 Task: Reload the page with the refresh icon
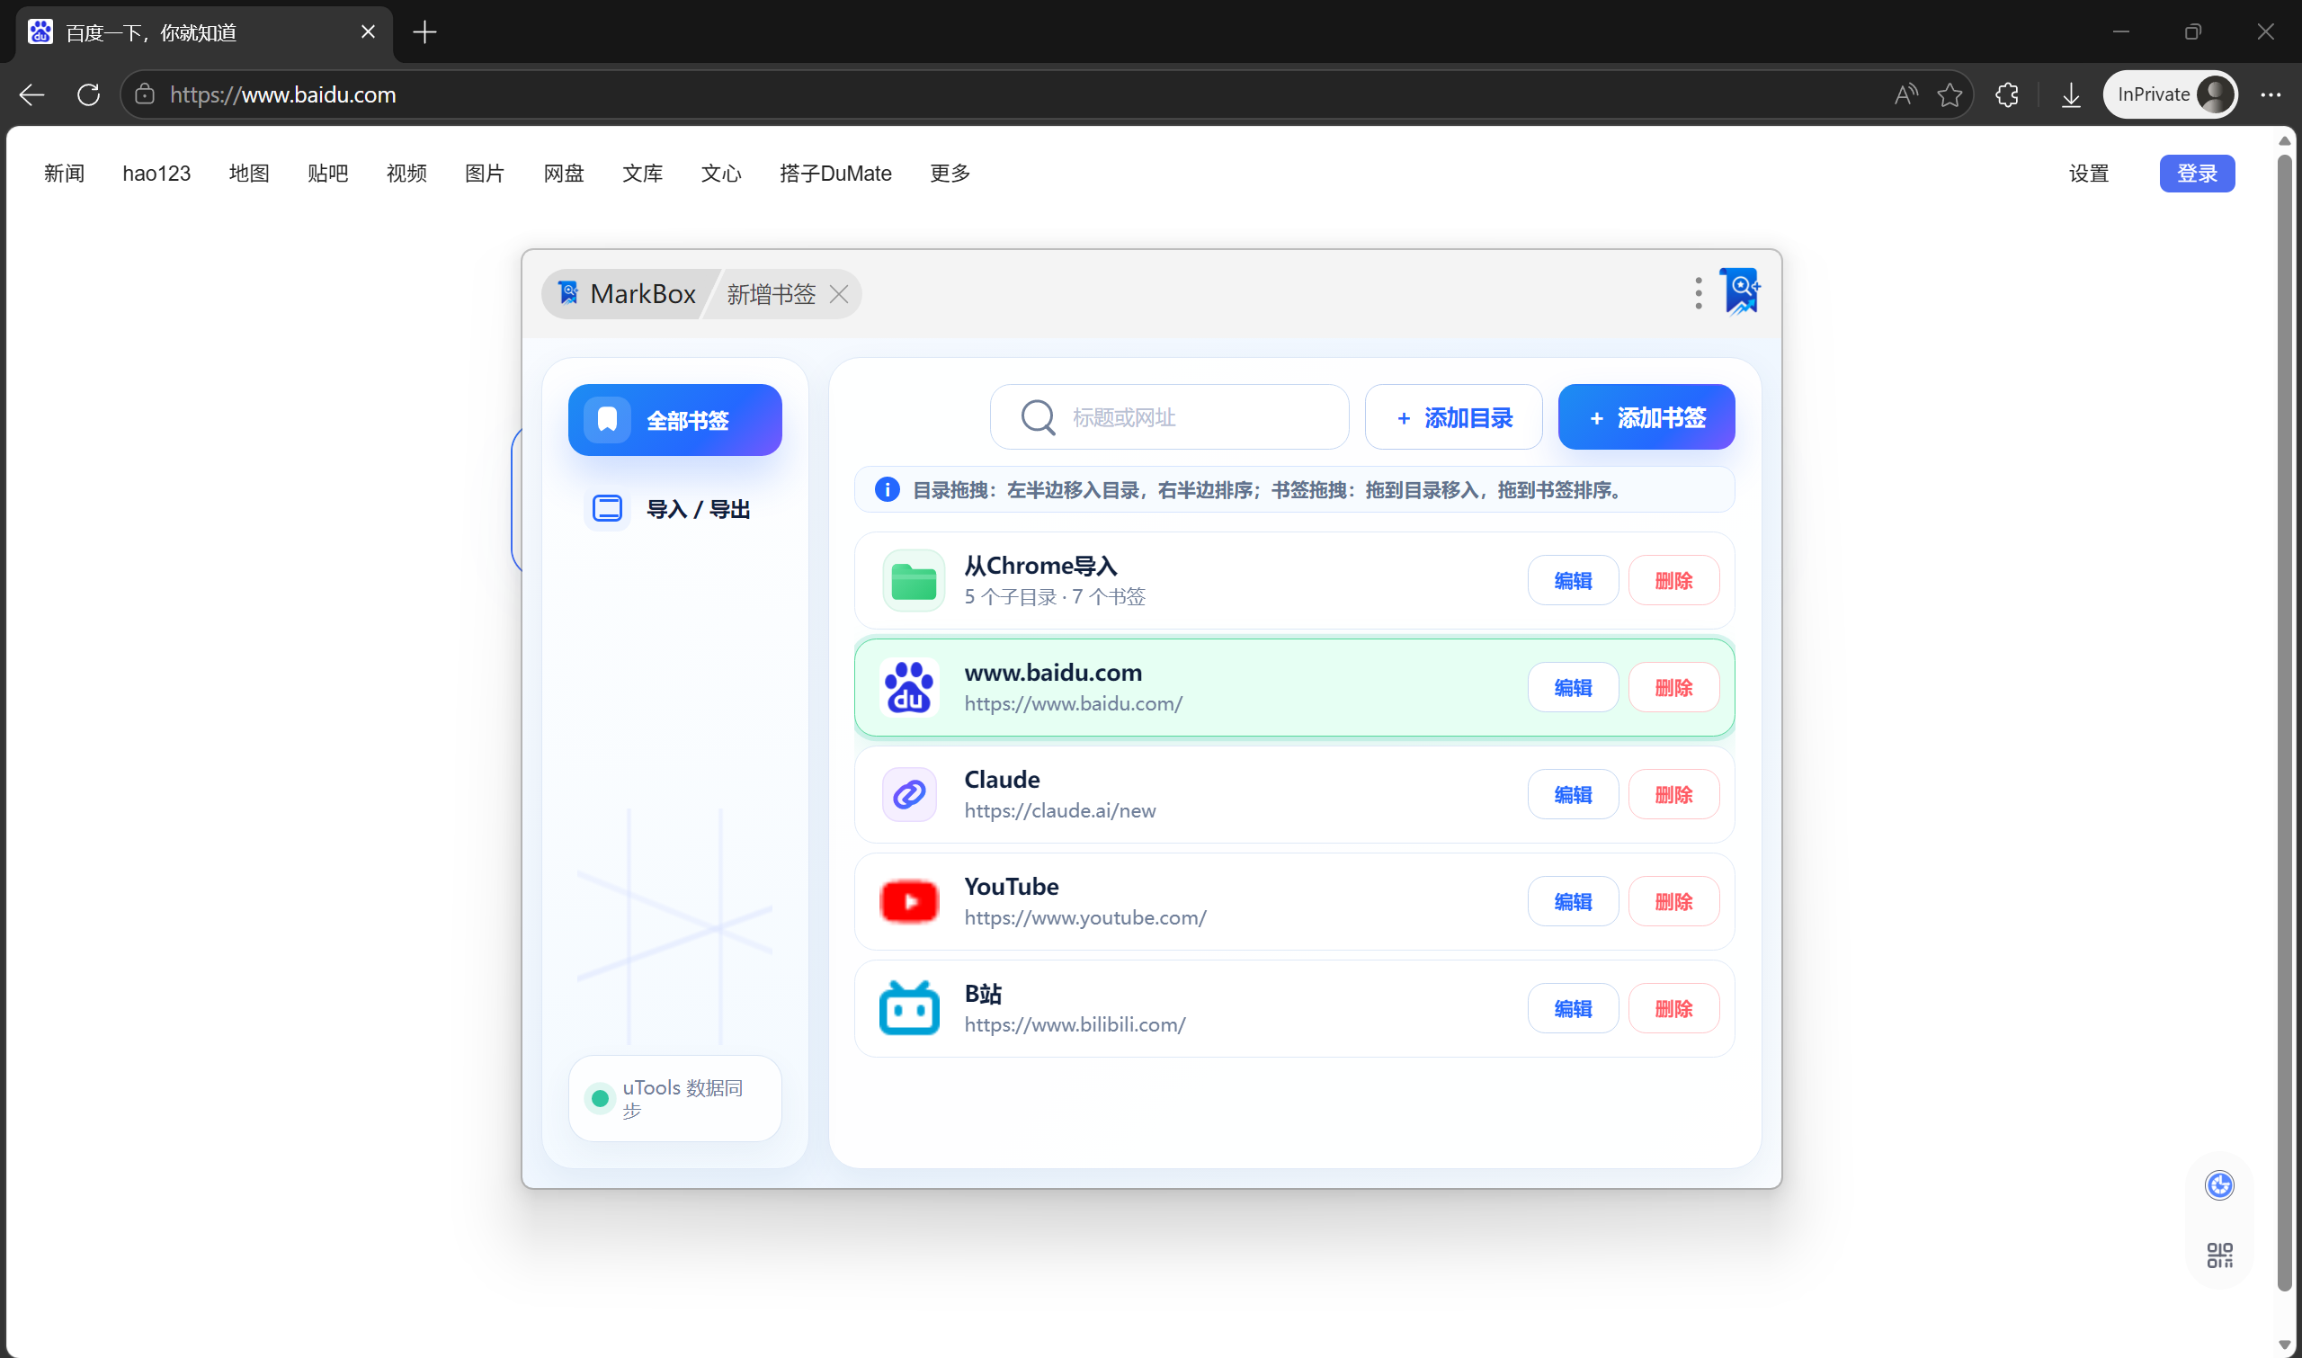(89, 94)
